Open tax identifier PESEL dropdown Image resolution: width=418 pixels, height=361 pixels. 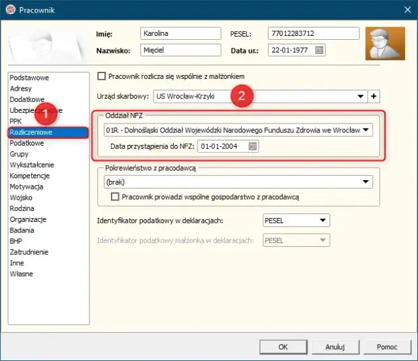[x=323, y=221]
